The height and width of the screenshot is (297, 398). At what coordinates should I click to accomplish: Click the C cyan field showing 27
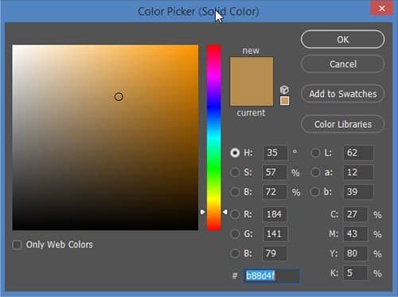tap(356, 214)
